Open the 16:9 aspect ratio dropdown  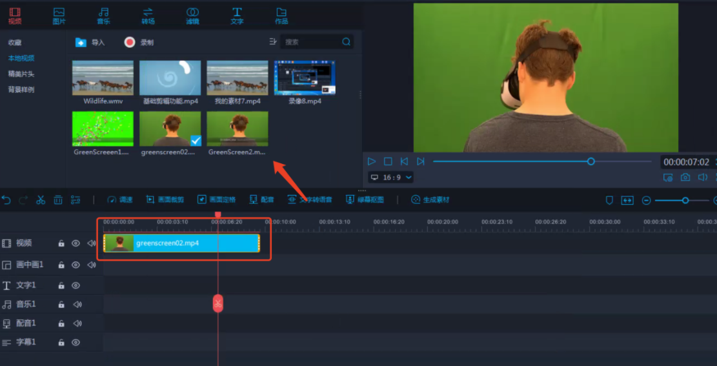(x=391, y=178)
